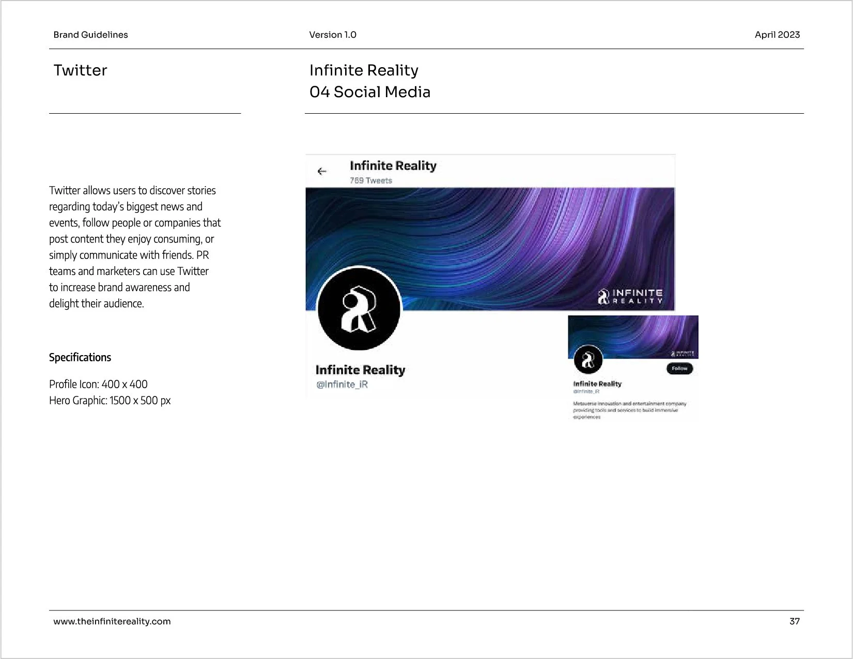Click the page number 37
853x659 pixels.
coord(795,621)
